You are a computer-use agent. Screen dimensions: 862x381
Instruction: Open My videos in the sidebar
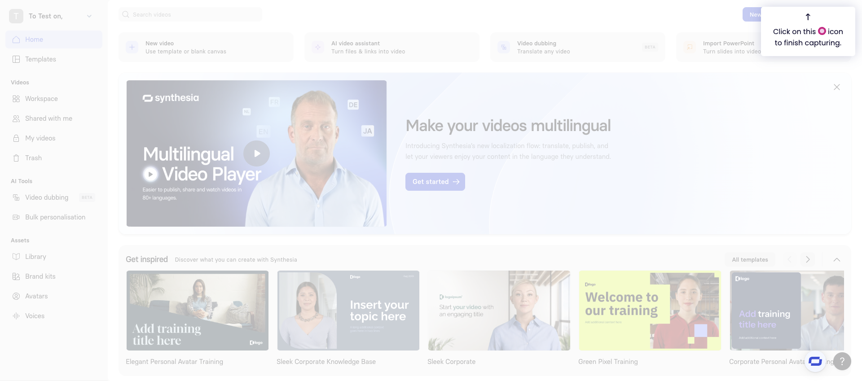click(54, 138)
